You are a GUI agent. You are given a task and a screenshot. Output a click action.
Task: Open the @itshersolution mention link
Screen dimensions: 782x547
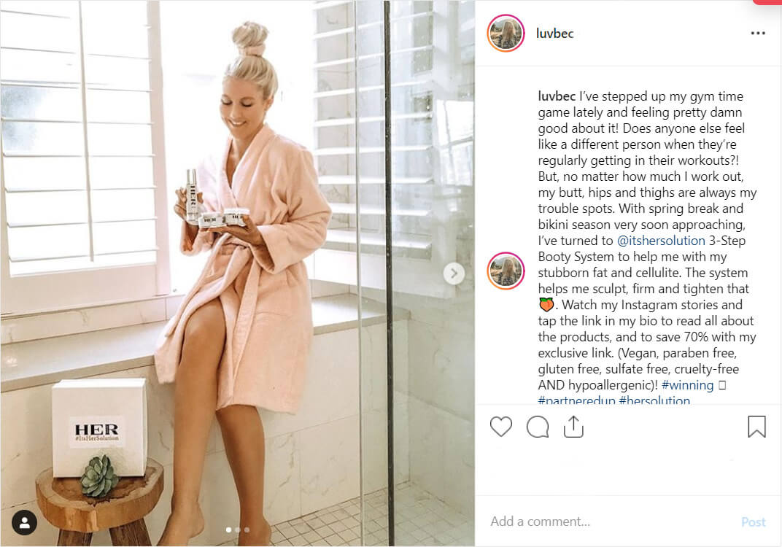coord(661,241)
